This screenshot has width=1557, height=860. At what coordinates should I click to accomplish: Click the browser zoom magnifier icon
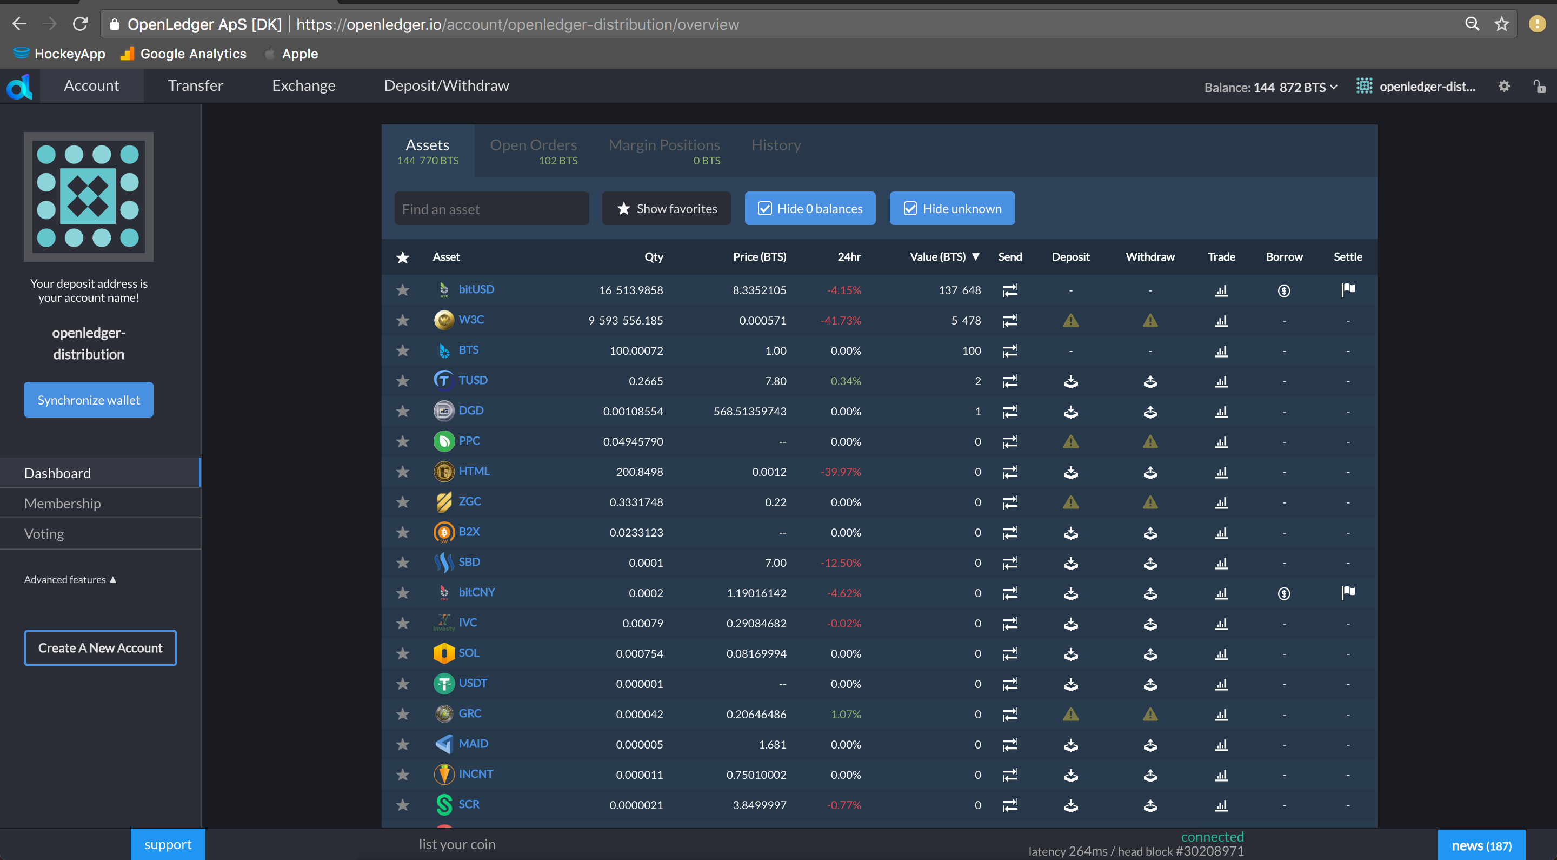coord(1472,24)
